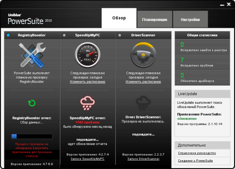Click the Запуск SpeedUpMyPC link
The image size is (235, 169).
88,159
